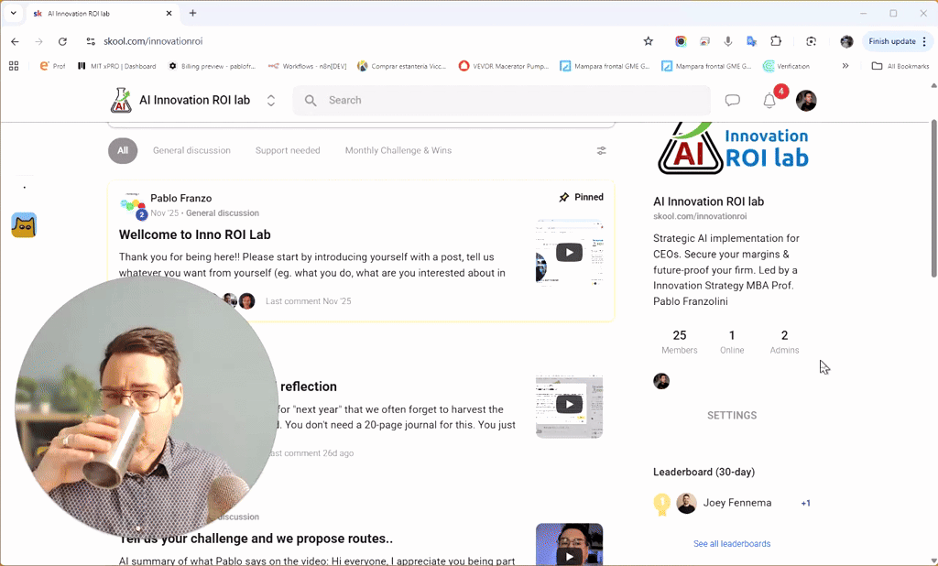Click the address bar URL
The width and height of the screenshot is (938, 566).
tap(153, 41)
